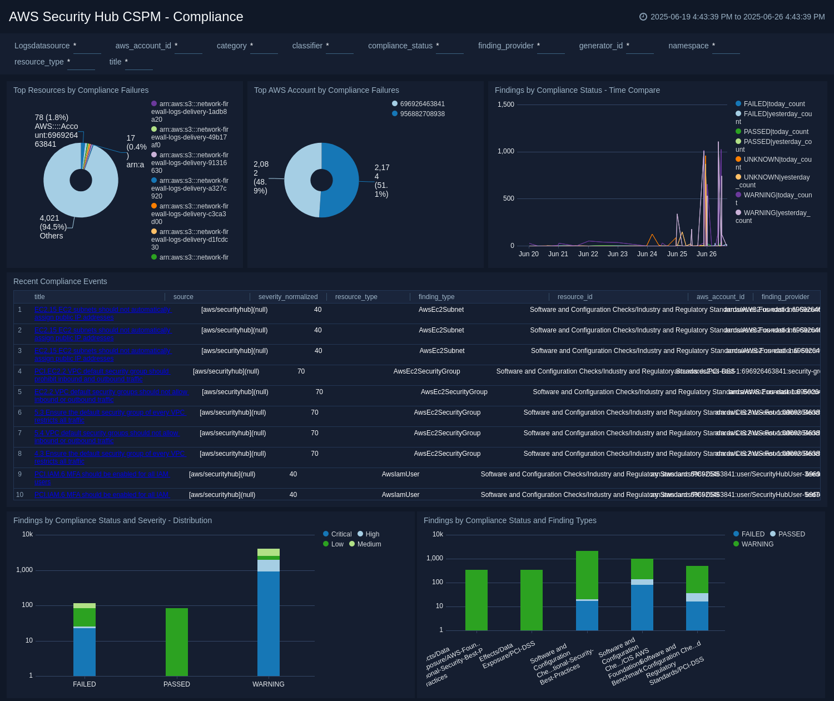Select legend entry network-firewall-logs-delivery-1adb8a20
The height and width of the screenshot is (701, 834).
(190, 112)
